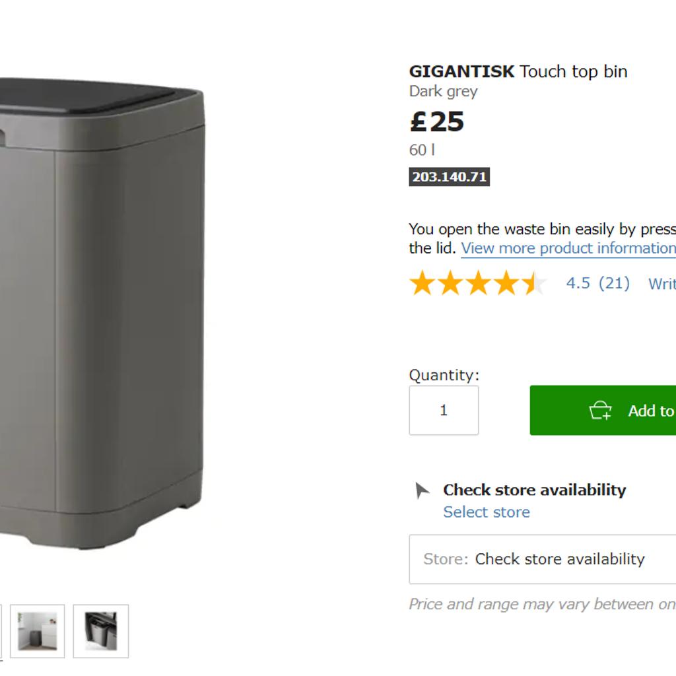The width and height of the screenshot is (676, 676).
Task: Click the 4.5 rating value
Action: pyautogui.click(x=578, y=284)
